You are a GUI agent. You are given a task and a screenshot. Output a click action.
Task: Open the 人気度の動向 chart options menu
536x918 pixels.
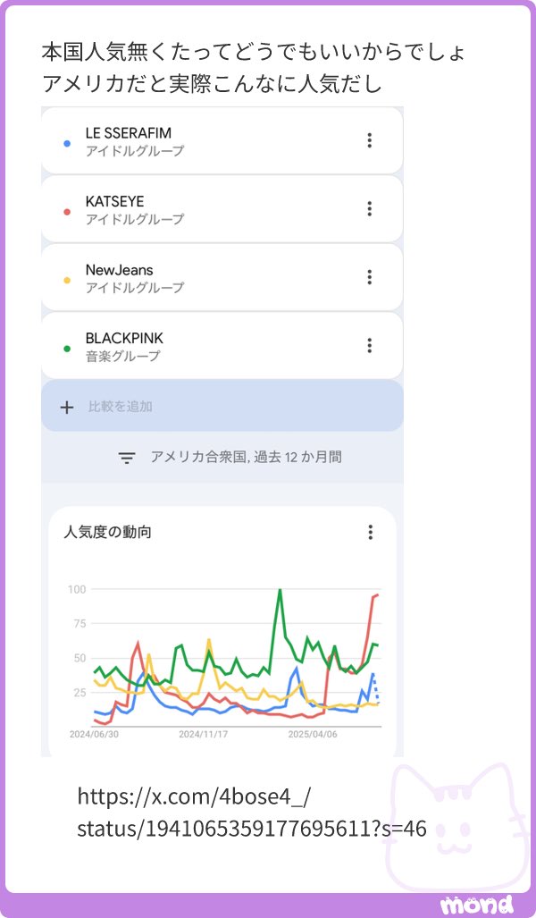370,532
